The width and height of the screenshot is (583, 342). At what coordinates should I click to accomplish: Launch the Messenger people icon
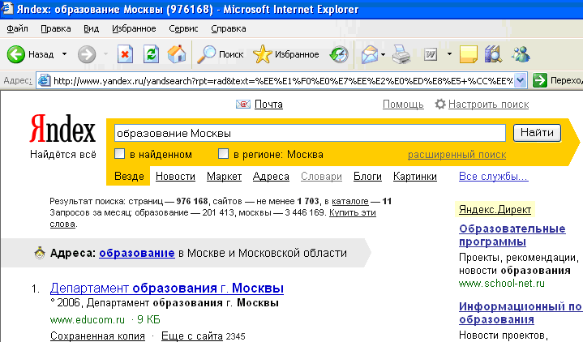(521, 54)
